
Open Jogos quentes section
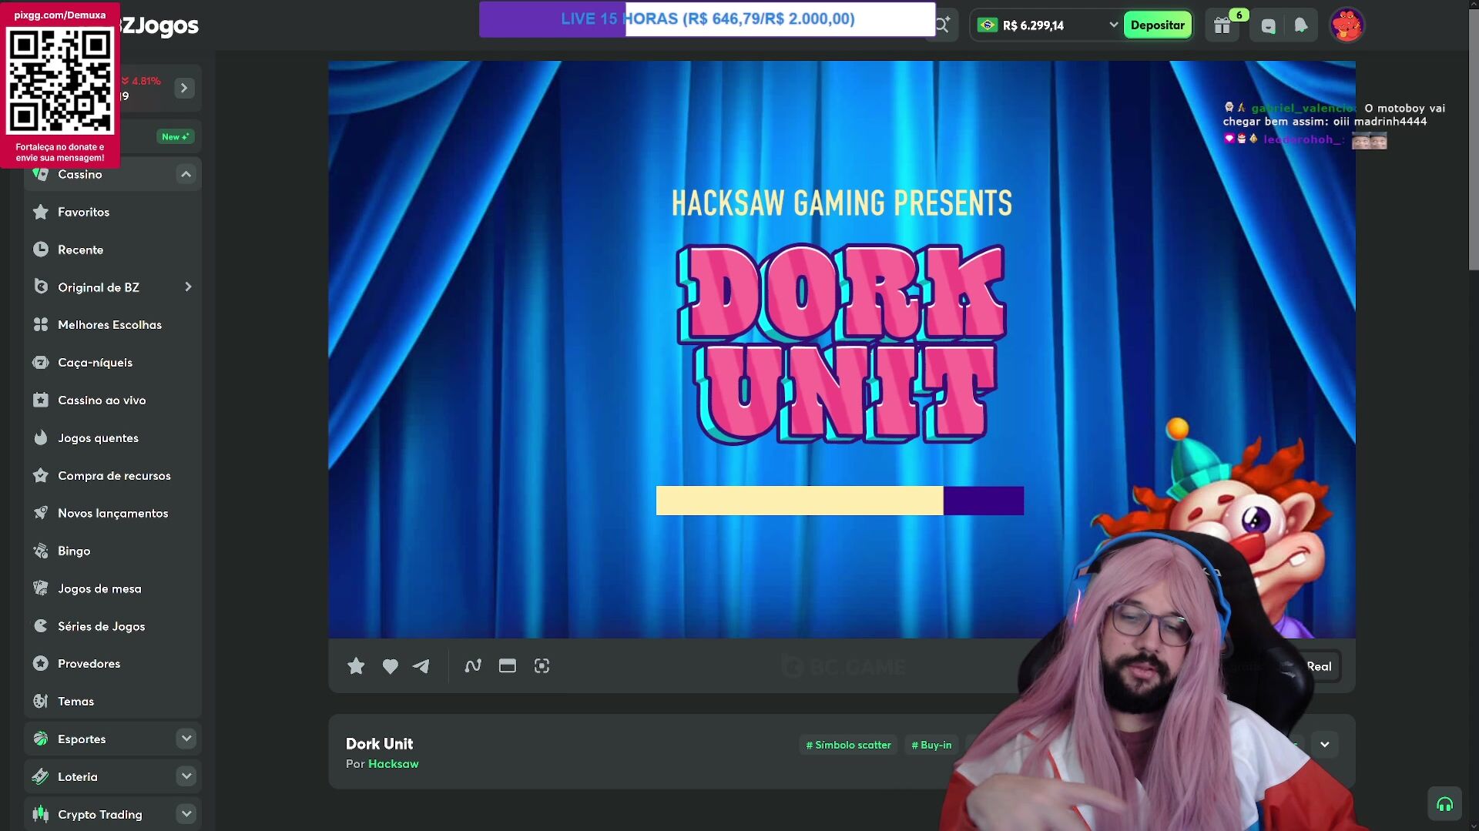(x=112, y=438)
